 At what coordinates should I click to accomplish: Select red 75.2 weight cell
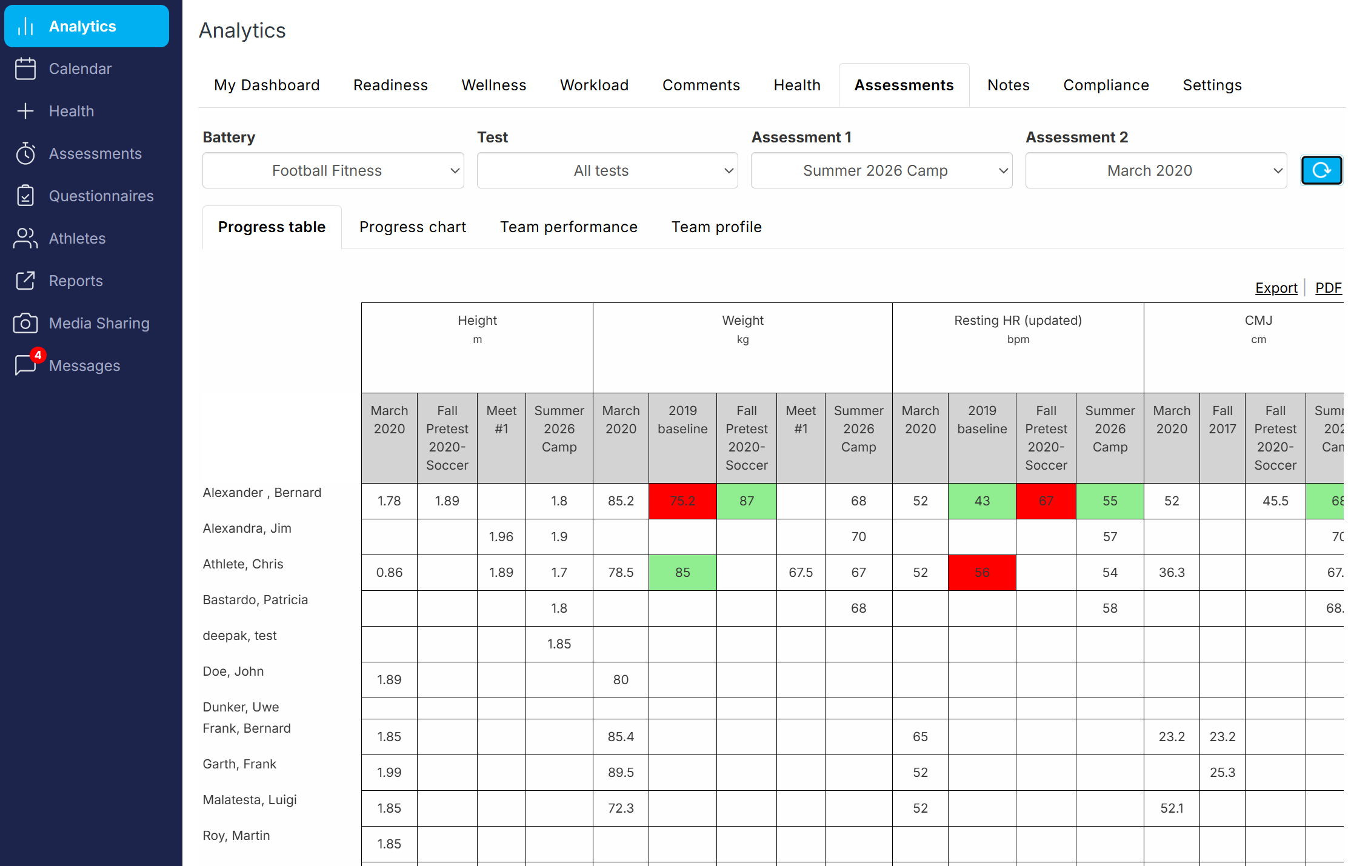[x=682, y=501]
